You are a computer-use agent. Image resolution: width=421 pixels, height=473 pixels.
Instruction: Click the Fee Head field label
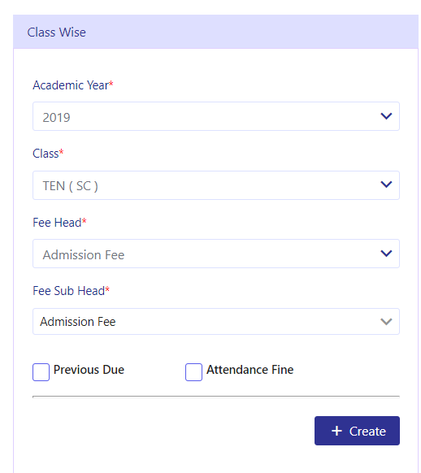pyautogui.click(x=59, y=223)
